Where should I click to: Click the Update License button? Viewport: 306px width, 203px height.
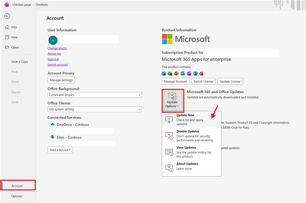pyautogui.click(x=230, y=81)
